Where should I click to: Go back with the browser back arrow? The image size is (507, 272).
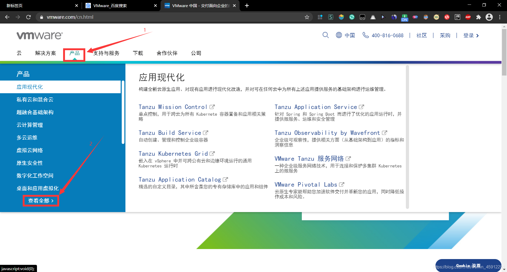click(7, 17)
